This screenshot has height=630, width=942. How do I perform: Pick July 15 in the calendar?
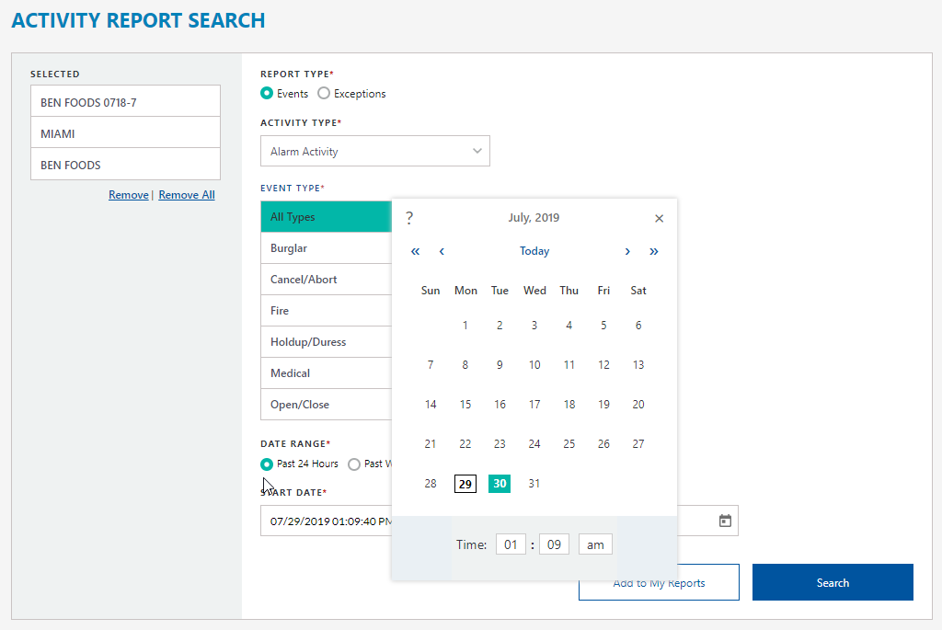465,404
